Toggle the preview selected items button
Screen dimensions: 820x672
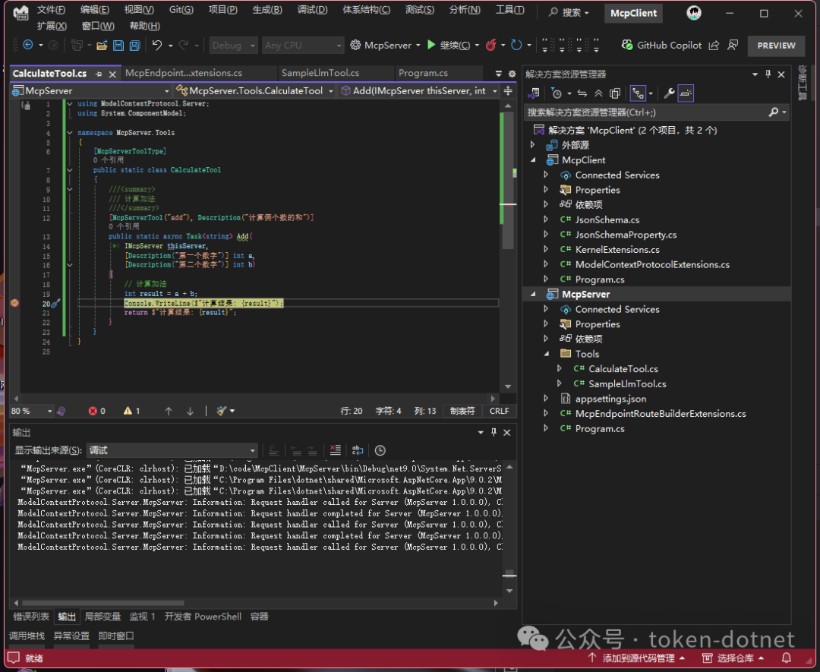coord(686,93)
